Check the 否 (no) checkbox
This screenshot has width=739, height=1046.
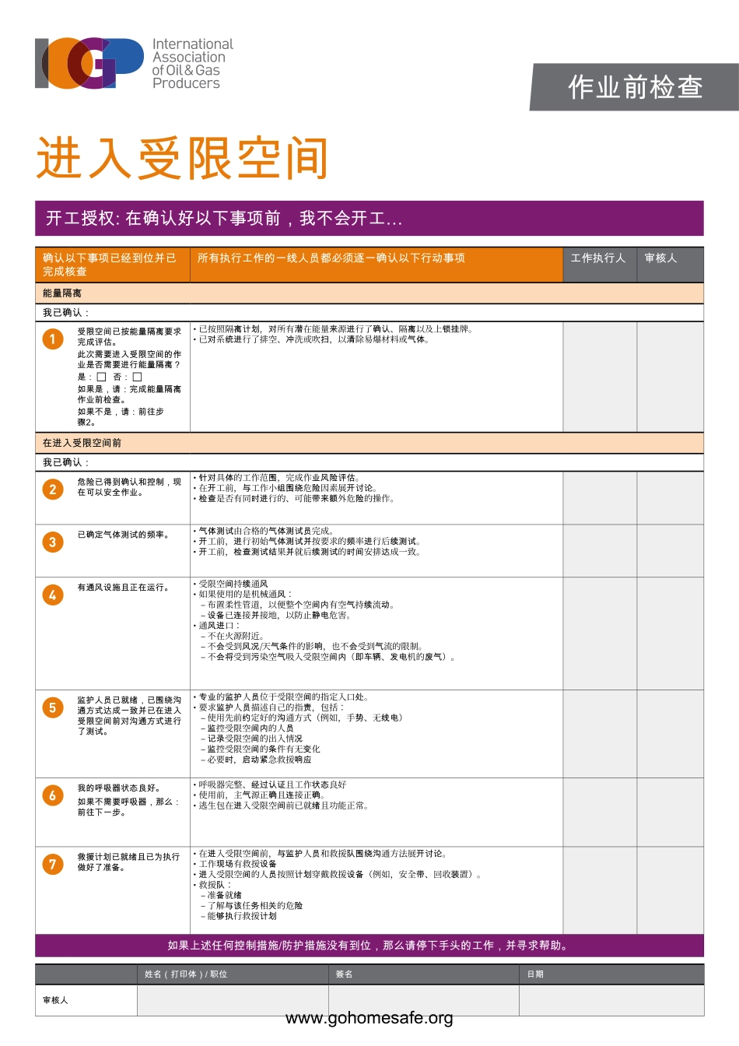click(137, 377)
